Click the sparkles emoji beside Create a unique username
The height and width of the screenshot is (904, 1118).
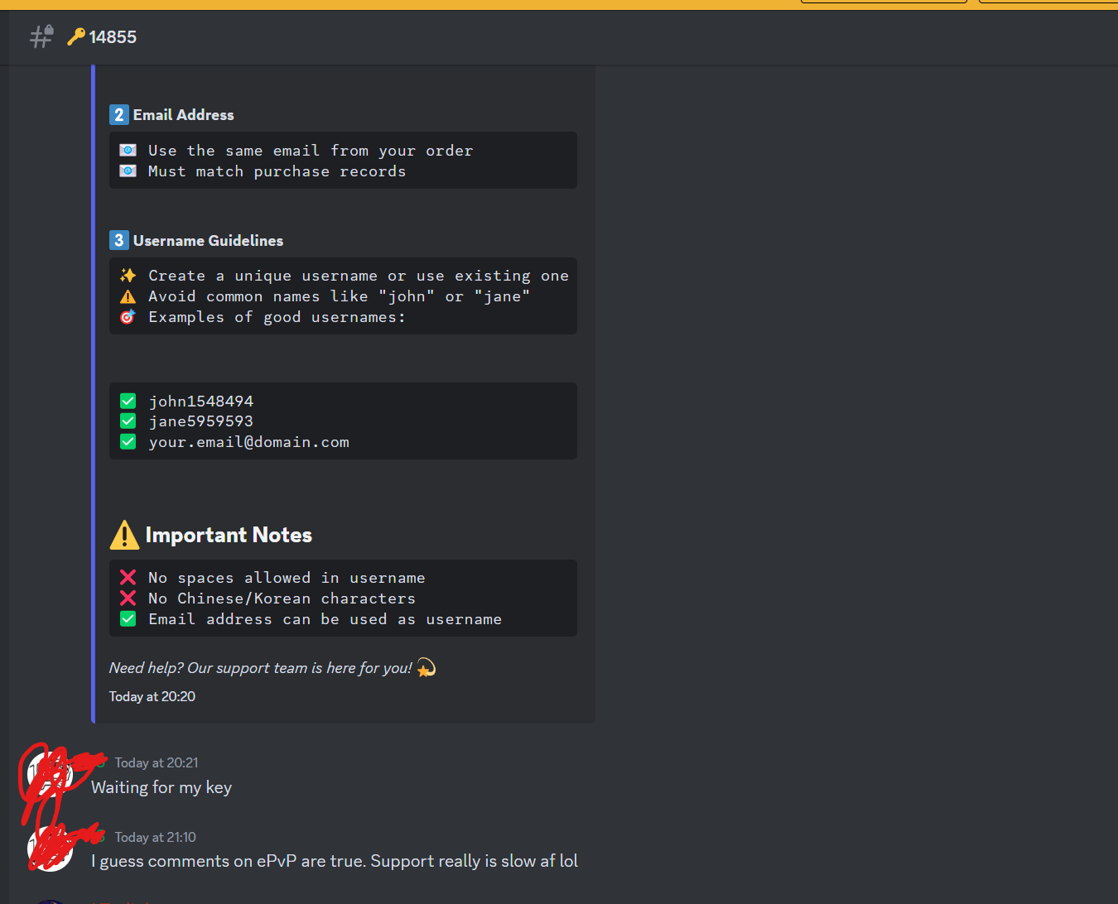[128, 275]
